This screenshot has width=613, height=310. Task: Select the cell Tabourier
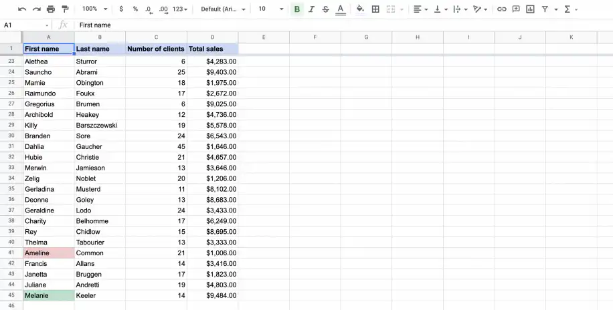[100, 242]
